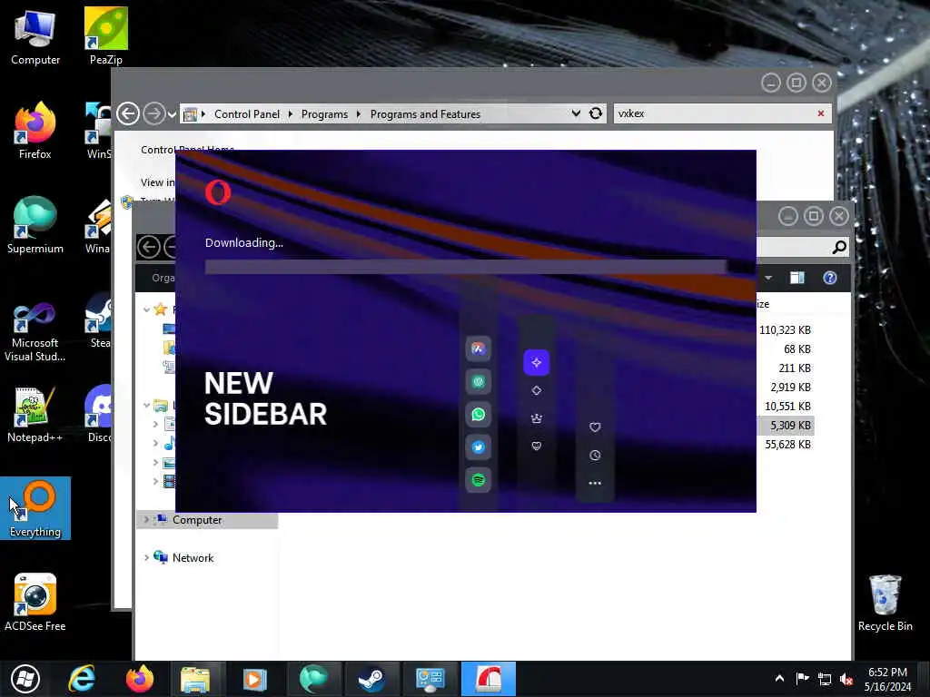Screen dimensions: 930x697
Task: Launch Notepad++ from the desktop
Action: coord(35,414)
